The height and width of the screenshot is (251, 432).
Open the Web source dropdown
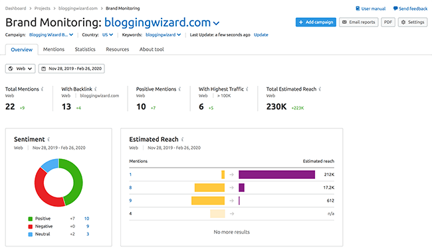click(21, 69)
